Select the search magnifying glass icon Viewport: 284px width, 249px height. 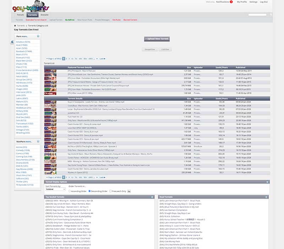pyautogui.click(x=271, y=14)
